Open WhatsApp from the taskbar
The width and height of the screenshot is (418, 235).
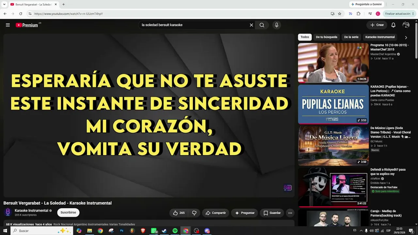pos(154,231)
